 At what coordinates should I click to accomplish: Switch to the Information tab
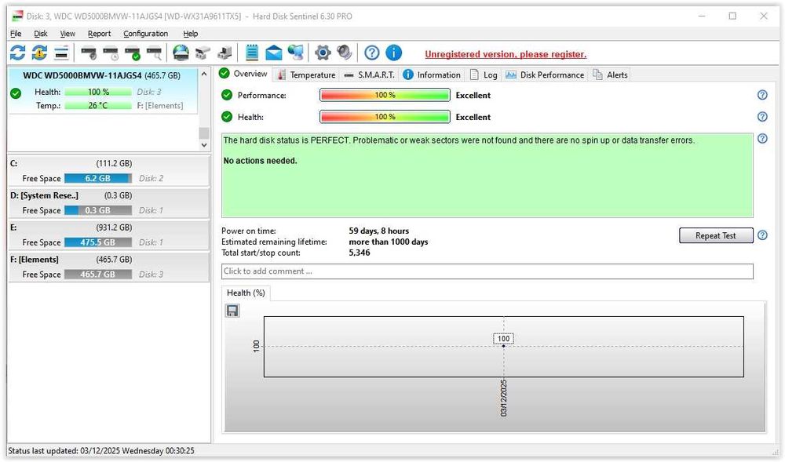(x=432, y=75)
